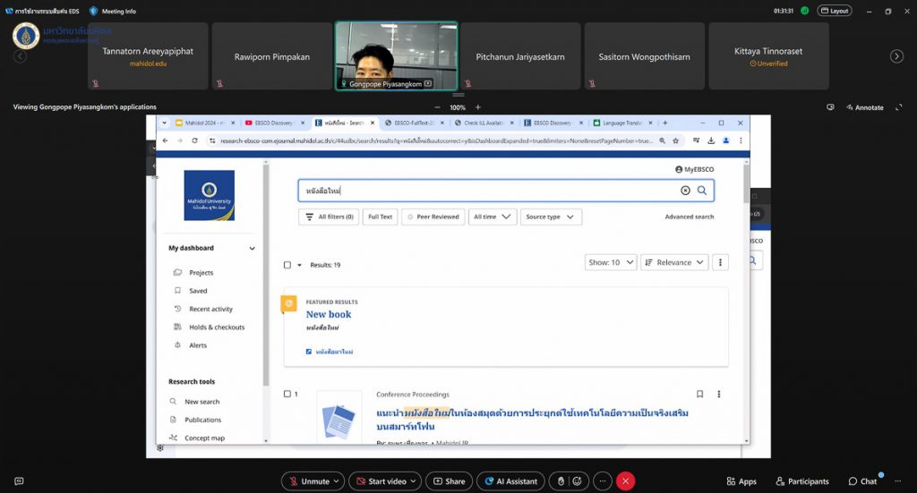Toggle the Peer Reviewed filter
Viewport: 917px width, 493px height.
click(433, 217)
